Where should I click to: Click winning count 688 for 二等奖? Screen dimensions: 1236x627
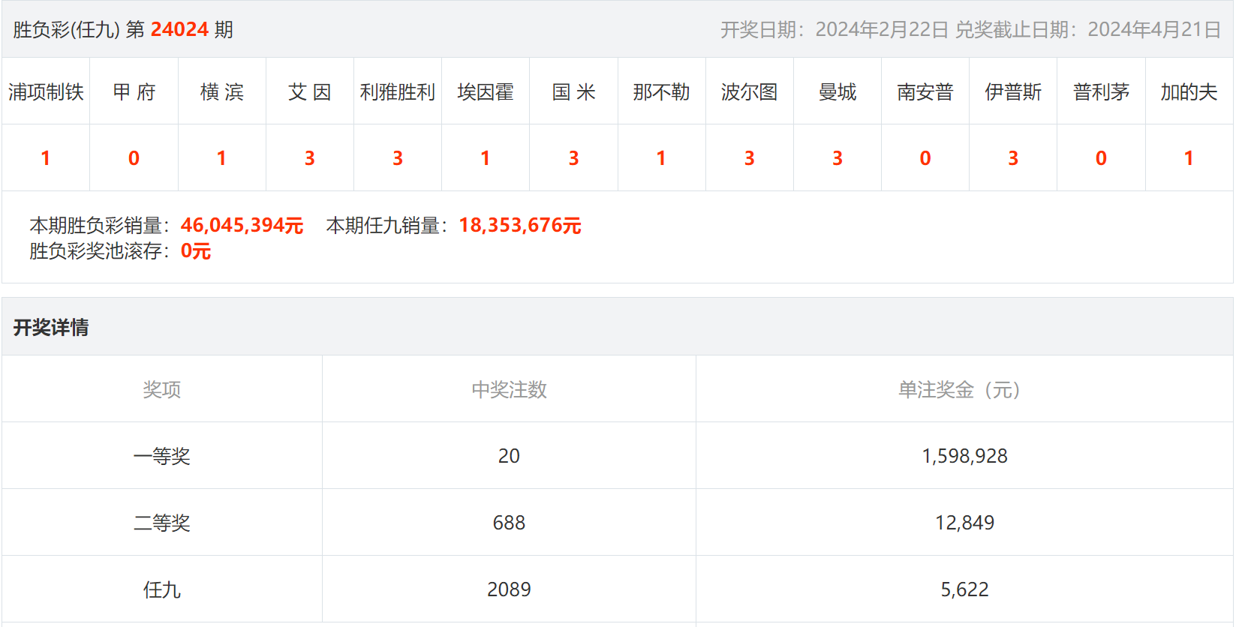509,523
